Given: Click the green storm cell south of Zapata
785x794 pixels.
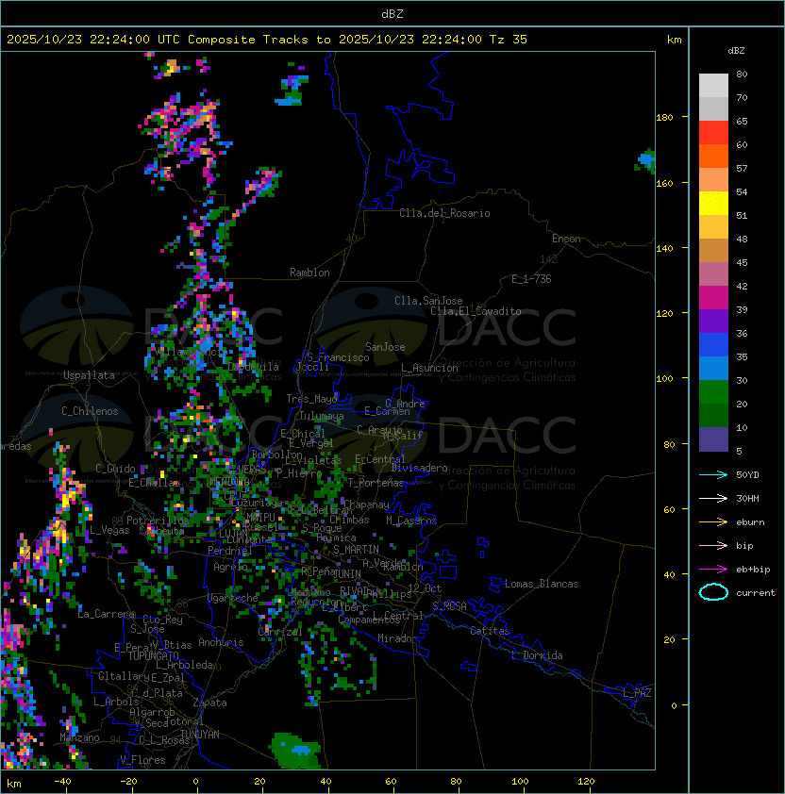Looking at the screenshot, I should [x=296, y=751].
